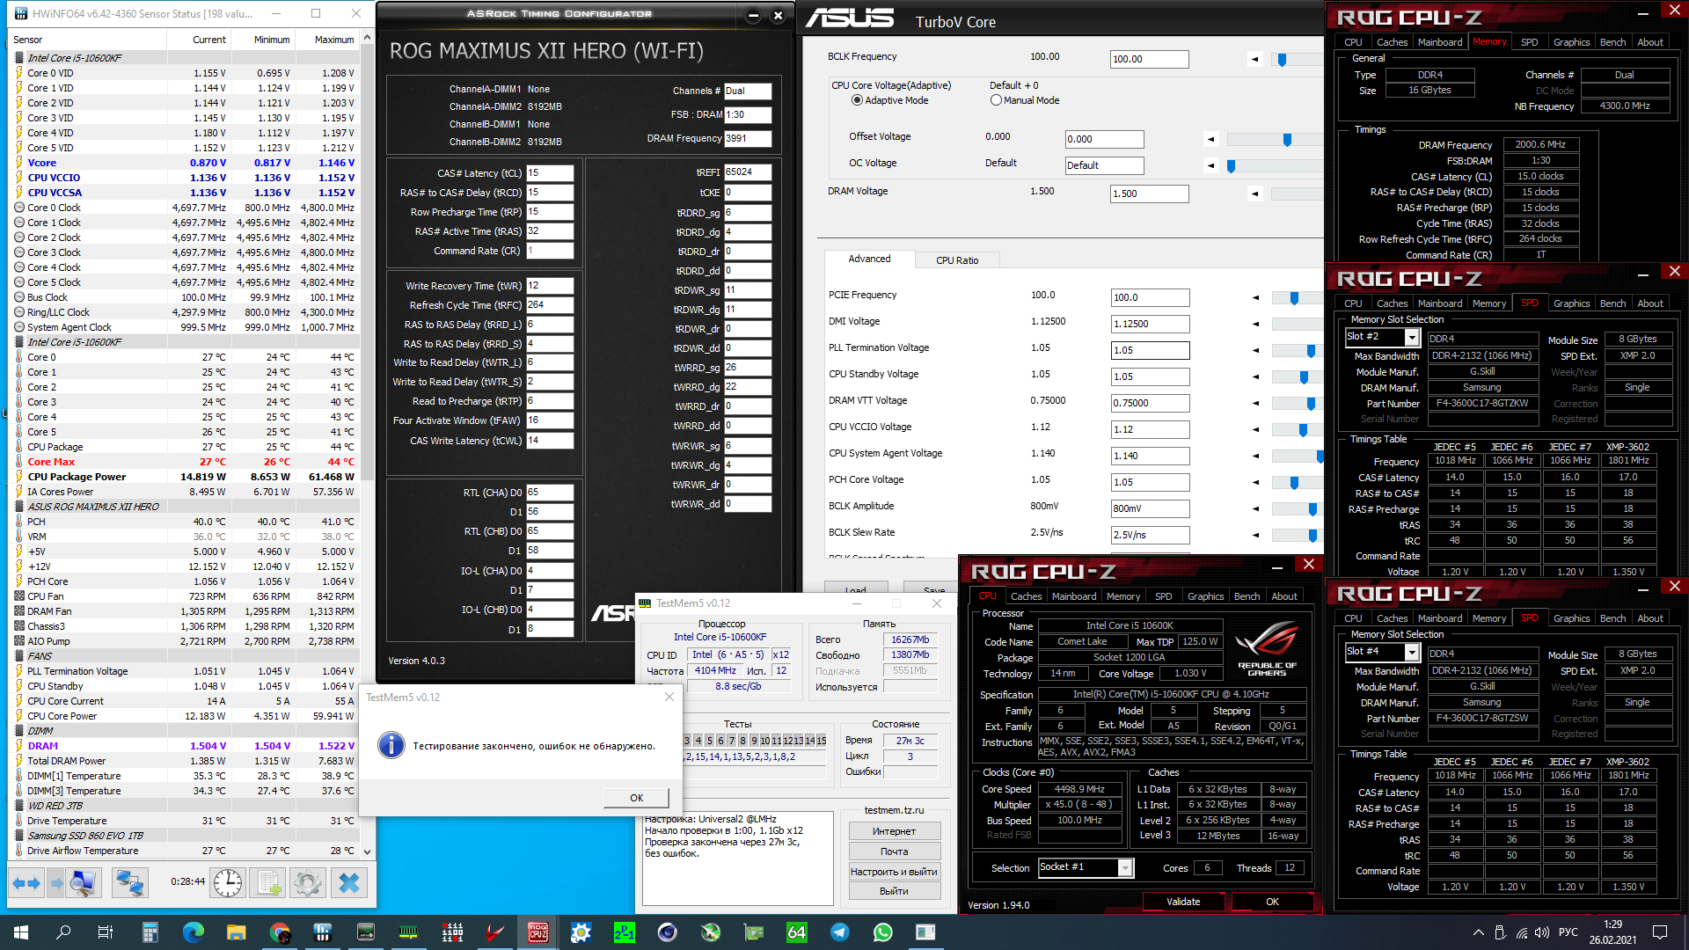Open WhatsApp icon in taskbar
Image resolution: width=1689 pixels, height=950 pixels.
(x=882, y=932)
